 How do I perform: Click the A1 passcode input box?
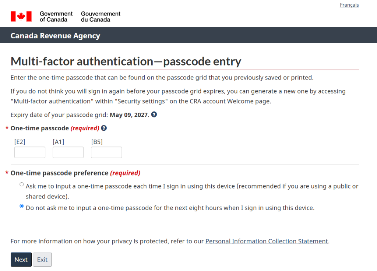tap(68, 152)
